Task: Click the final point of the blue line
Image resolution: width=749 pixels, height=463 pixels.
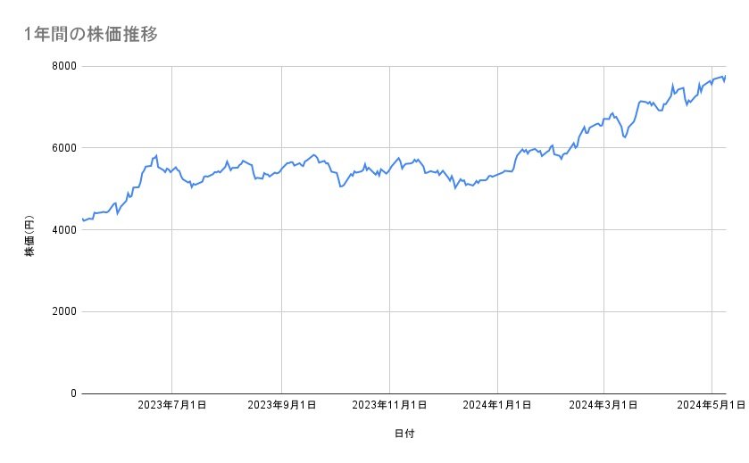Action: (x=726, y=76)
